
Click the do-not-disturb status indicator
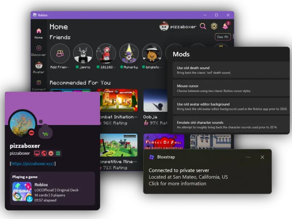click(31, 133)
